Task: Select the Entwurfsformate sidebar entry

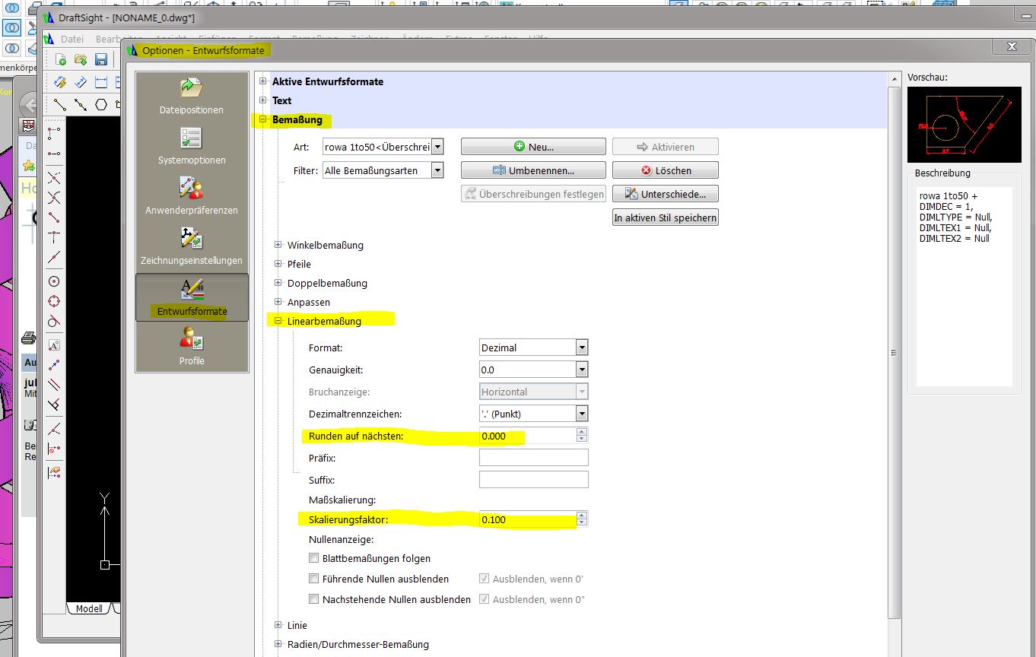Action: click(192, 297)
